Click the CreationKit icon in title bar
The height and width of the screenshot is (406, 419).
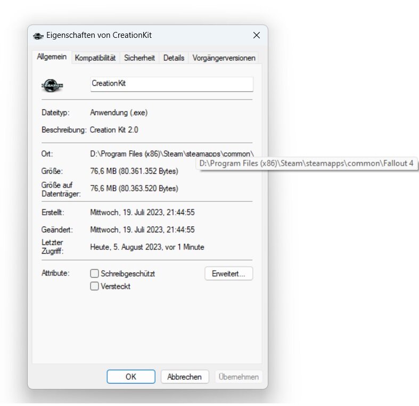pos(38,36)
